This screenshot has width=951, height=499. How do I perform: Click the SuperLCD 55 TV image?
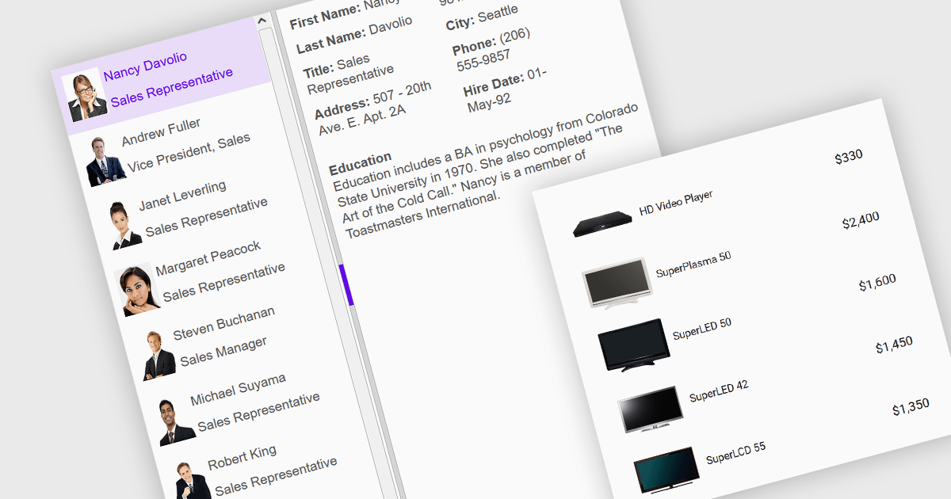tap(666, 470)
